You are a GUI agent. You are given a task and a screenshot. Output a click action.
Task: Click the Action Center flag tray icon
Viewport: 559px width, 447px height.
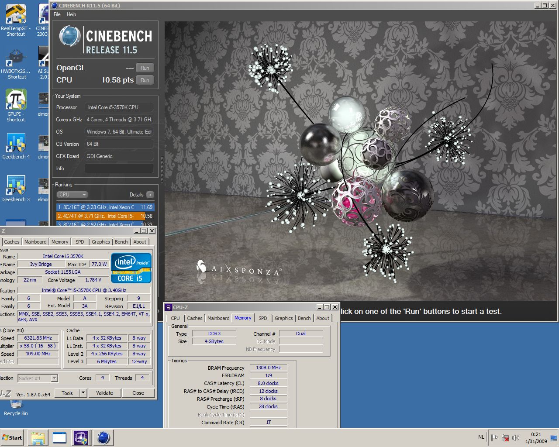pyautogui.click(x=495, y=438)
